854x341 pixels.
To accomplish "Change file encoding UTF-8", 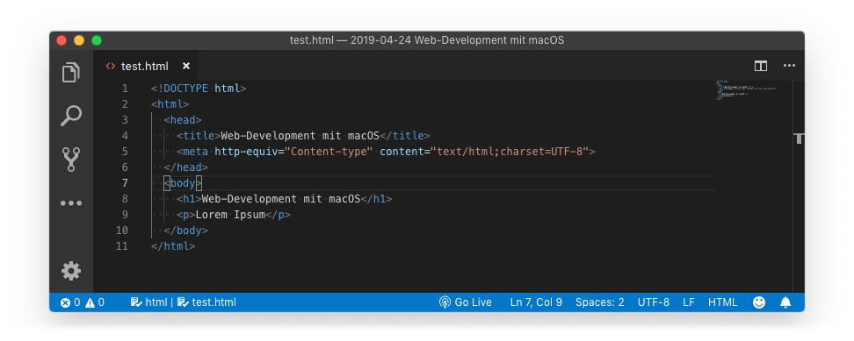I will click(x=653, y=302).
